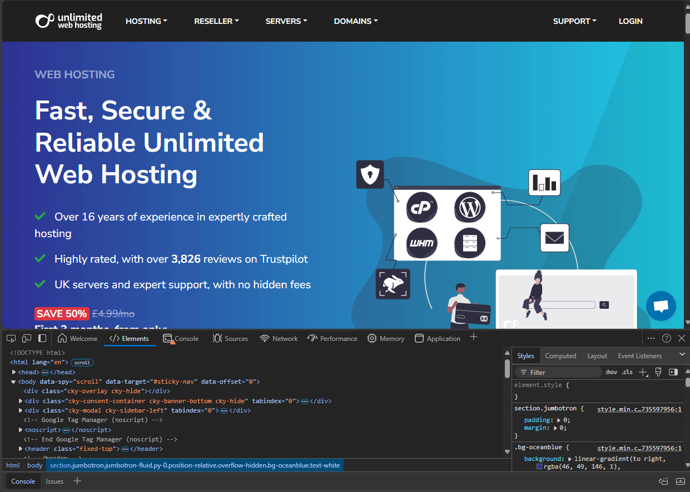Viewport: 690px width, 492px height.
Task: Click the envelope mail icon in illustration
Action: pos(554,238)
